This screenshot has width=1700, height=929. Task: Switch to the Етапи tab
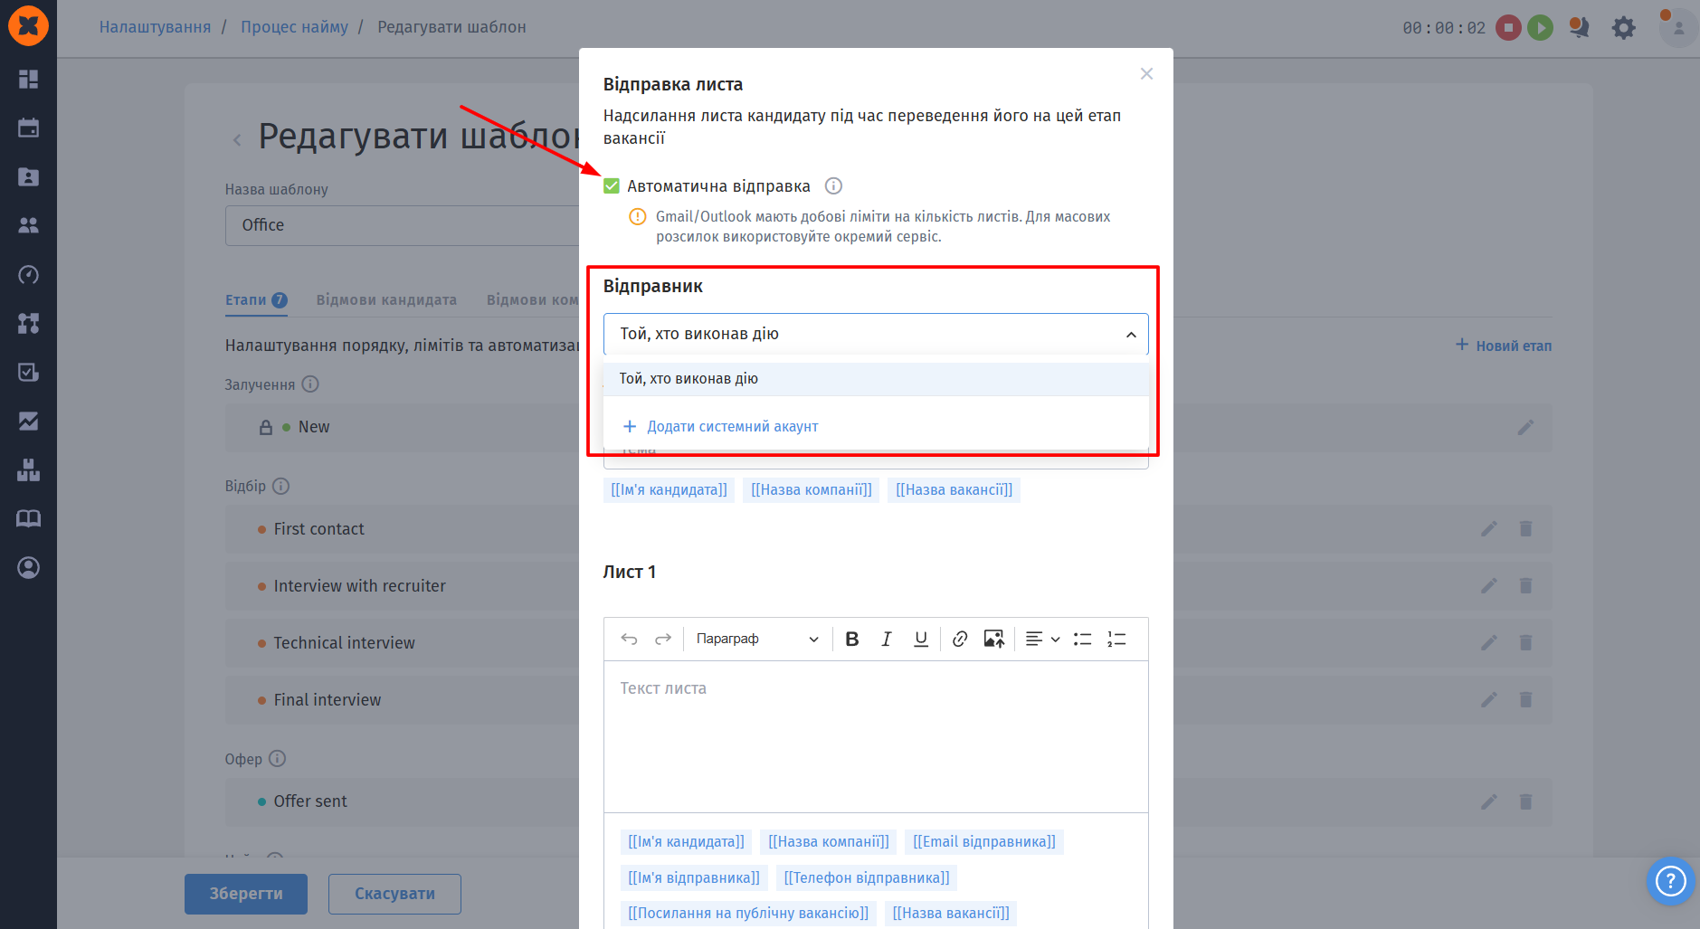(256, 300)
